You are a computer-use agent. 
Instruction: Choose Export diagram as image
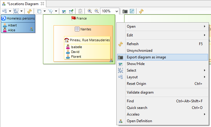click(x=146, y=57)
